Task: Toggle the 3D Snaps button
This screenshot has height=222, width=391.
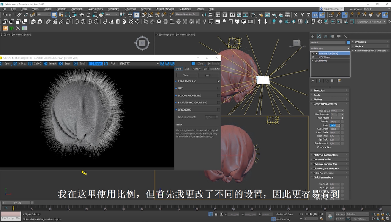Action: pos(144,15)
